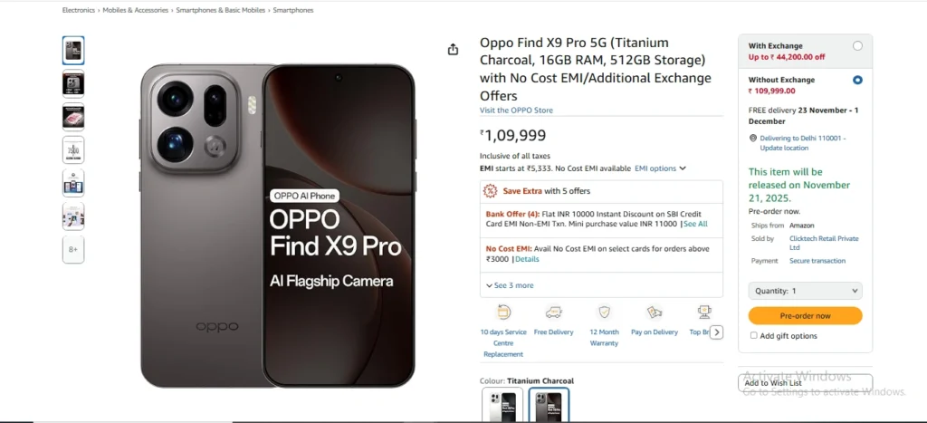
Task: Click the Pay on Delivery icon
Action: pos(654,312)
